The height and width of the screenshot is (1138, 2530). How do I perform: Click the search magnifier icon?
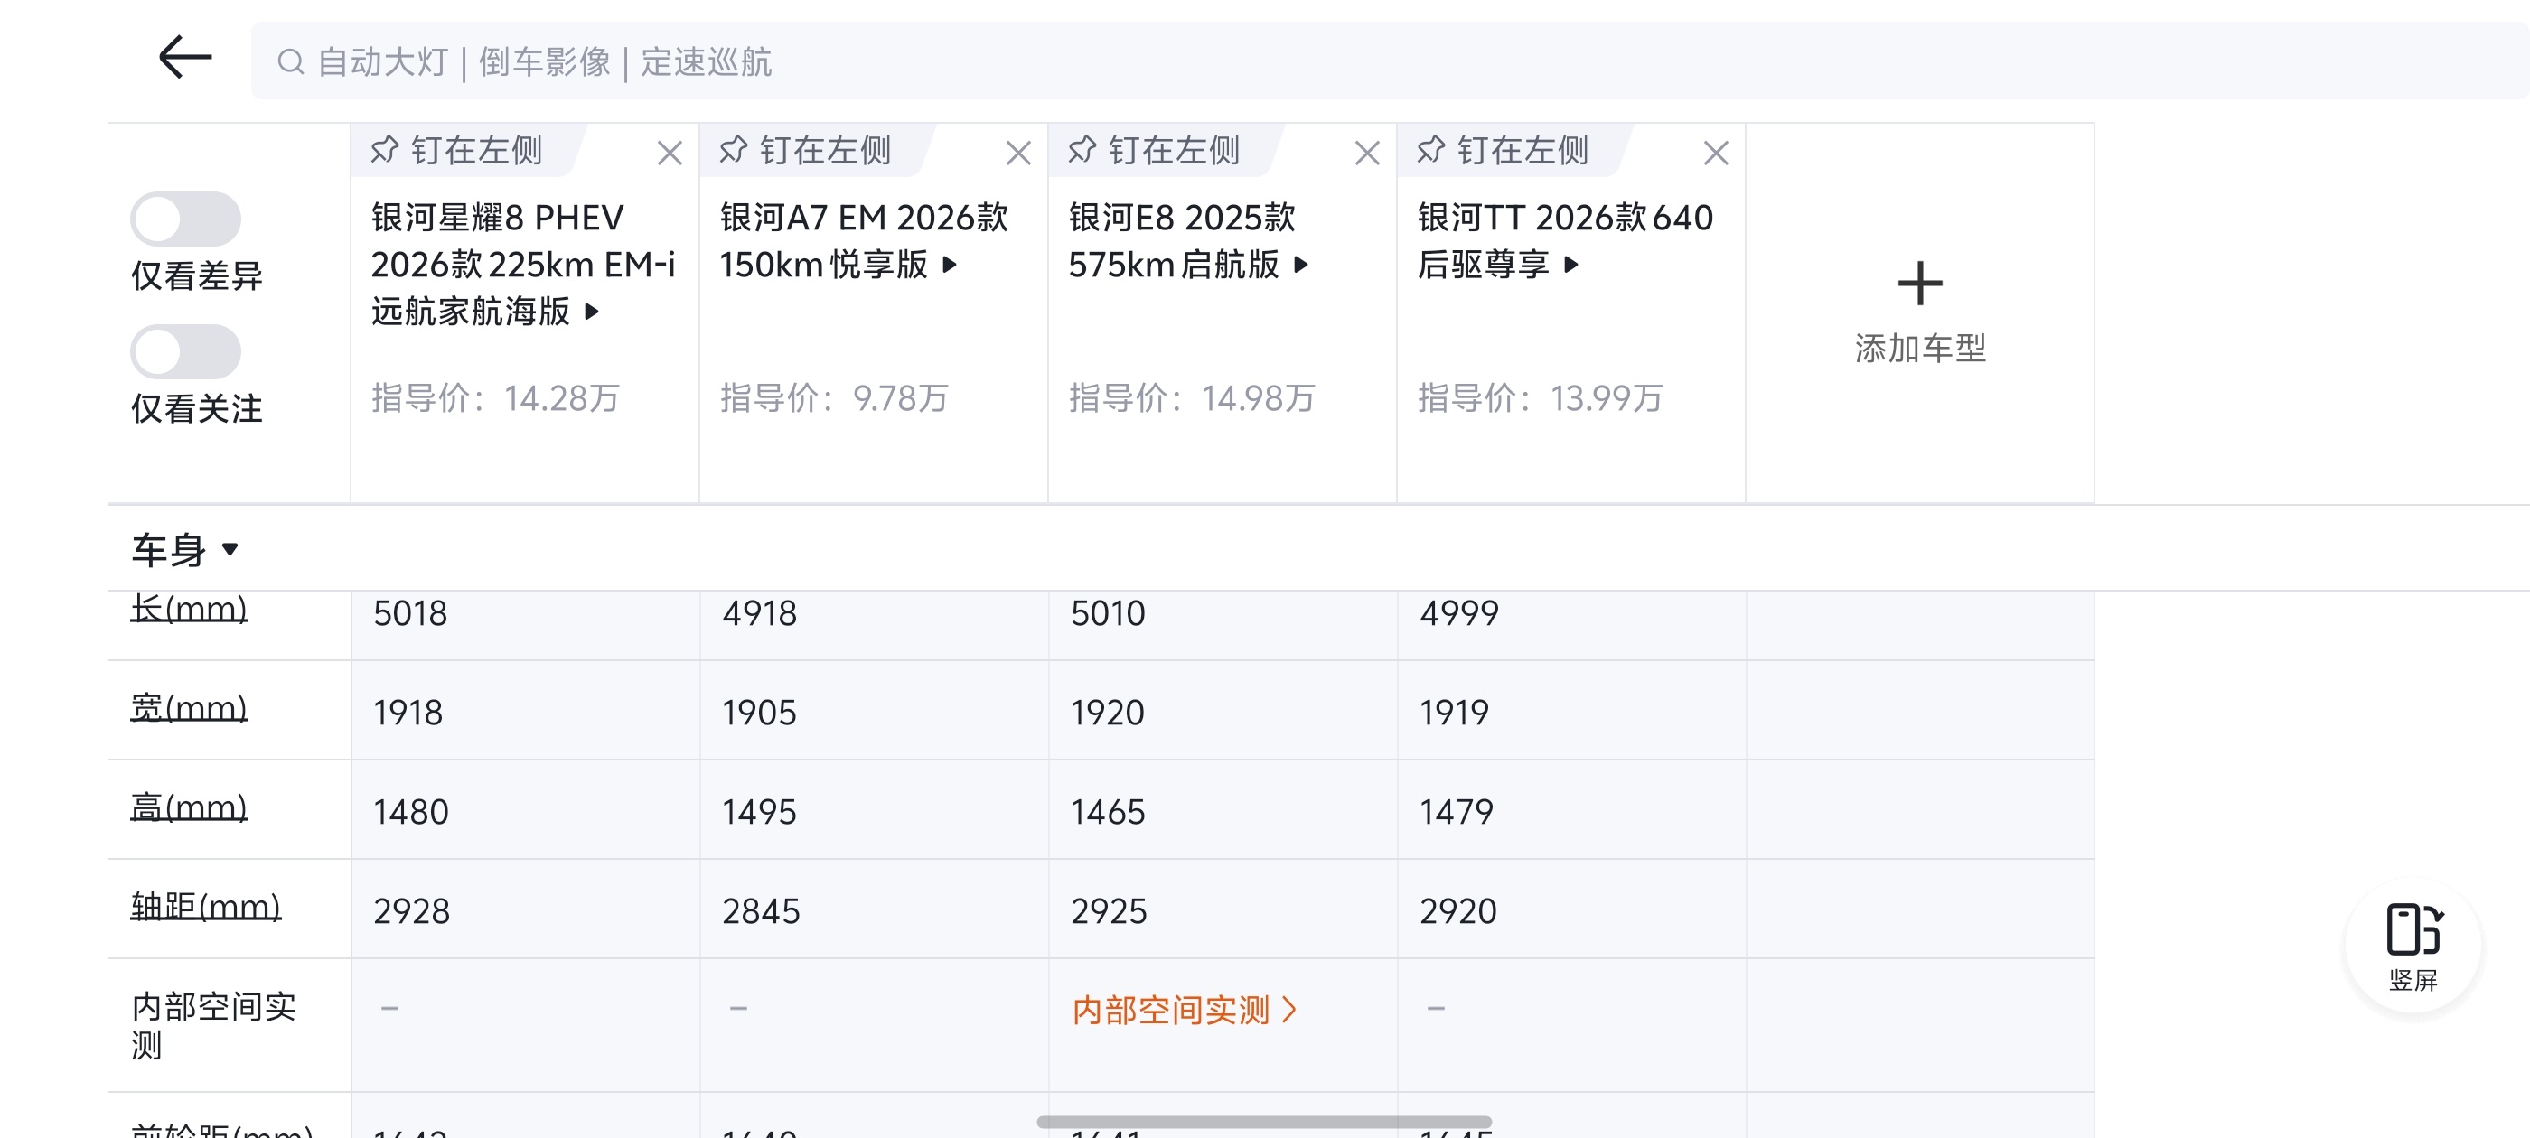290,61
